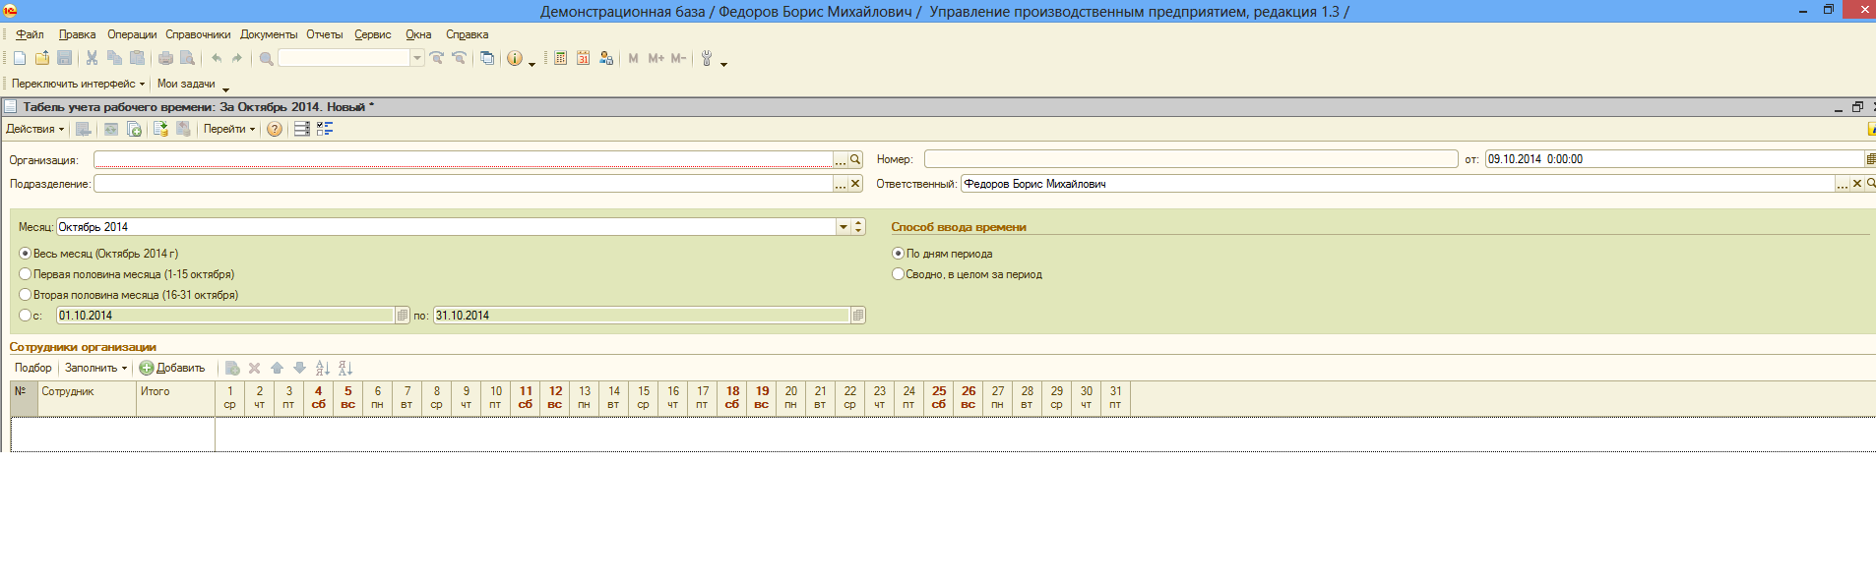
Task: Select Вторая половина месяца radio option
Action: [26, 295]
